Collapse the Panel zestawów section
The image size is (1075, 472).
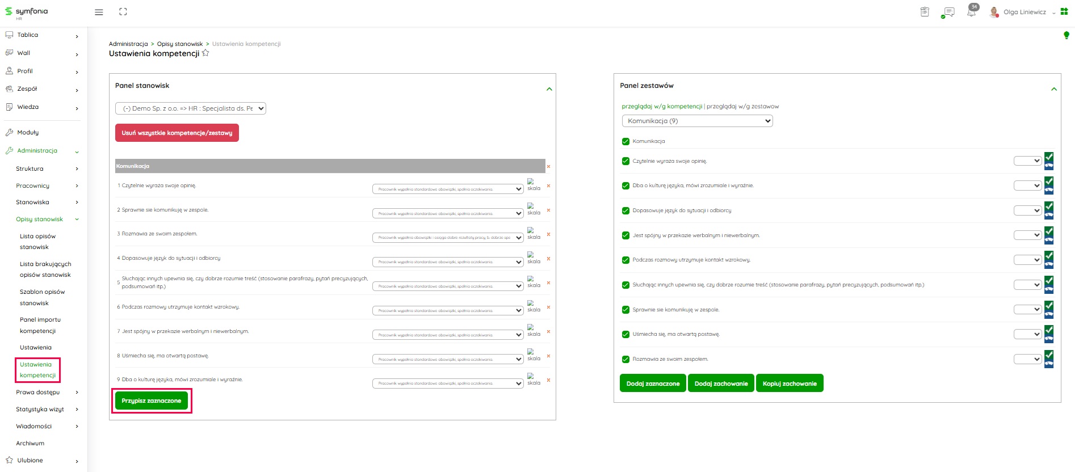coord(1053,89)
